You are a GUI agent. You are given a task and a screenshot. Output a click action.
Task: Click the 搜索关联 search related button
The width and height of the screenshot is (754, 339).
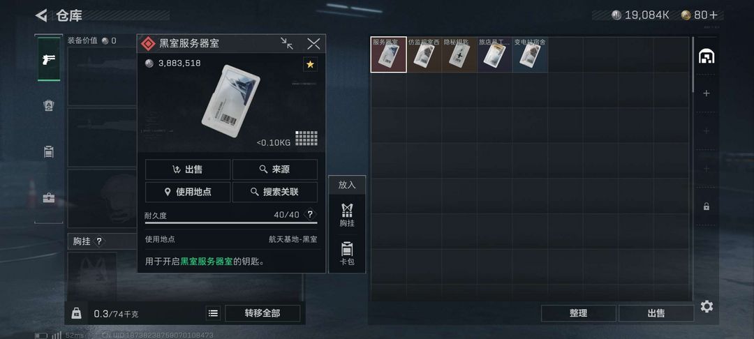(274, 192)
